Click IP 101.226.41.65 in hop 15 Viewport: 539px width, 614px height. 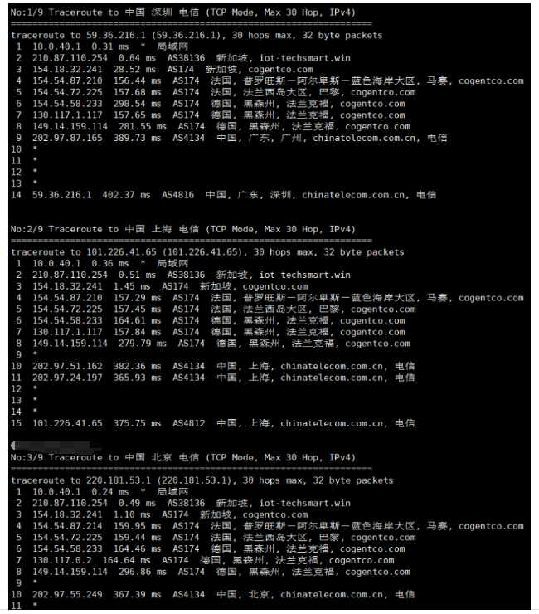point(67,424)
